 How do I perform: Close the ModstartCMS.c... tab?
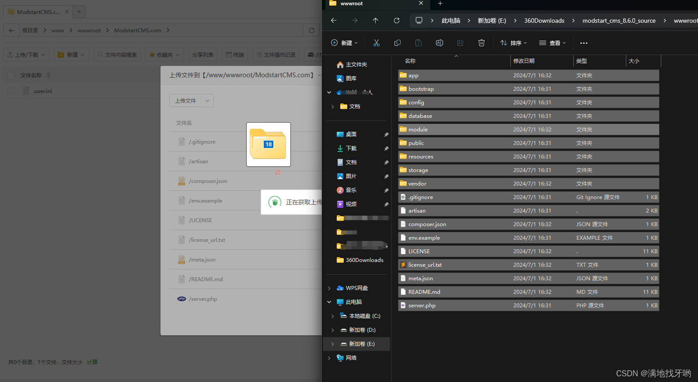pyautogui.click(x=67, y=12)
